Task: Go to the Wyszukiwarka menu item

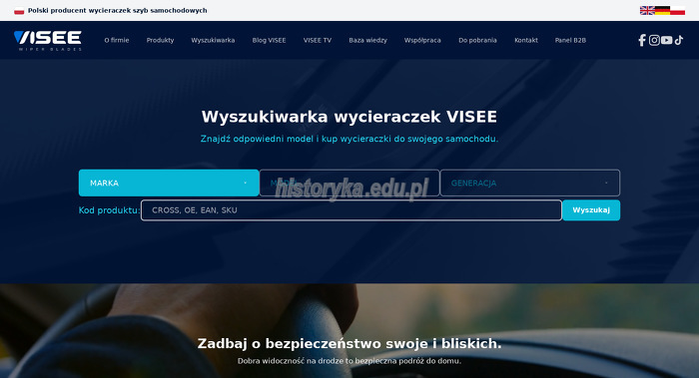Action: click(x=213, y=40)
